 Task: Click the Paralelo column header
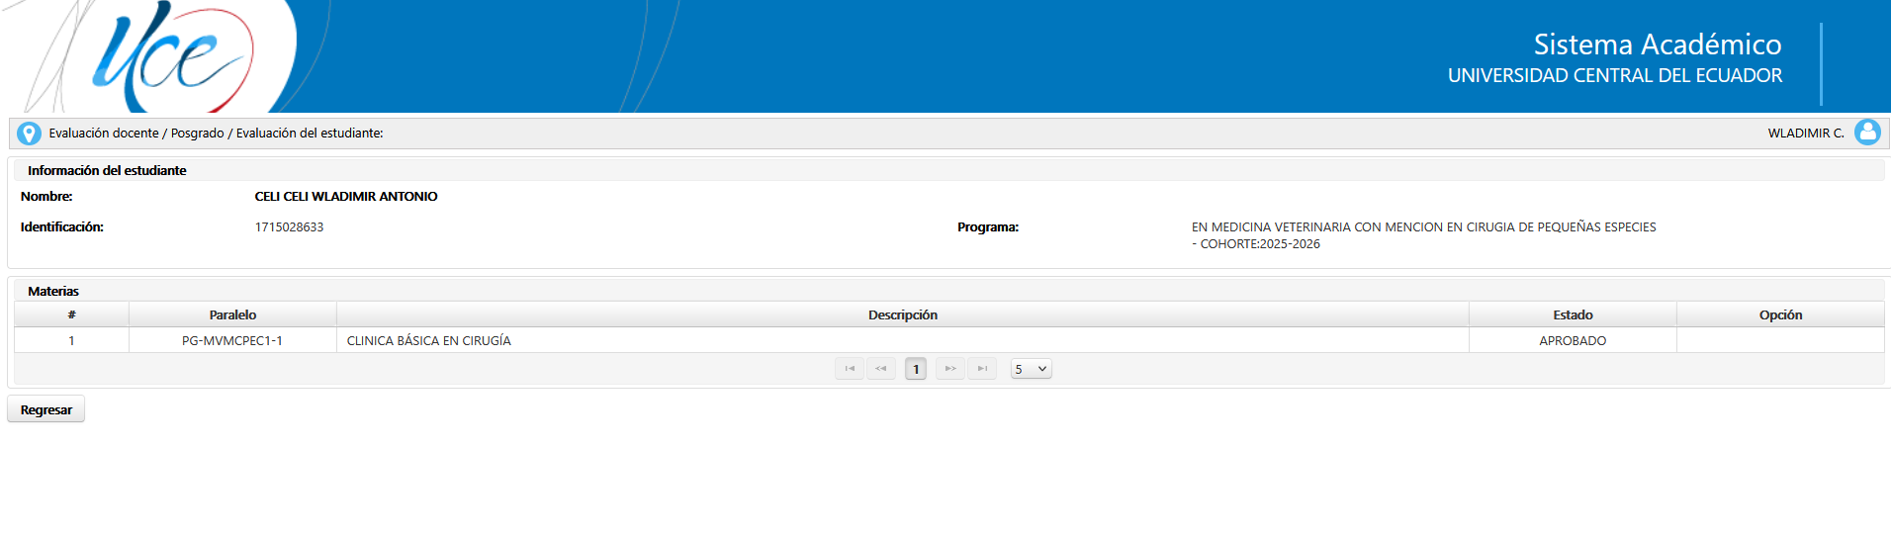[232, 314]
